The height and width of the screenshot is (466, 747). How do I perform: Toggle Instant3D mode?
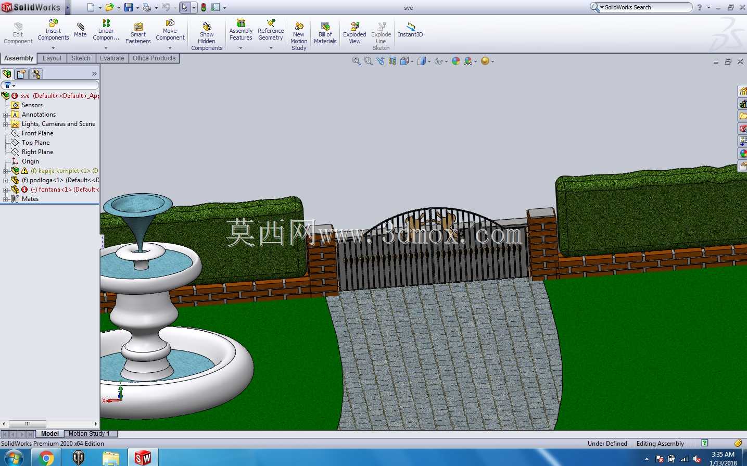click(x=410, y=30)
